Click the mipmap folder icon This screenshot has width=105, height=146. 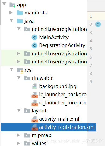pos(27,135)
